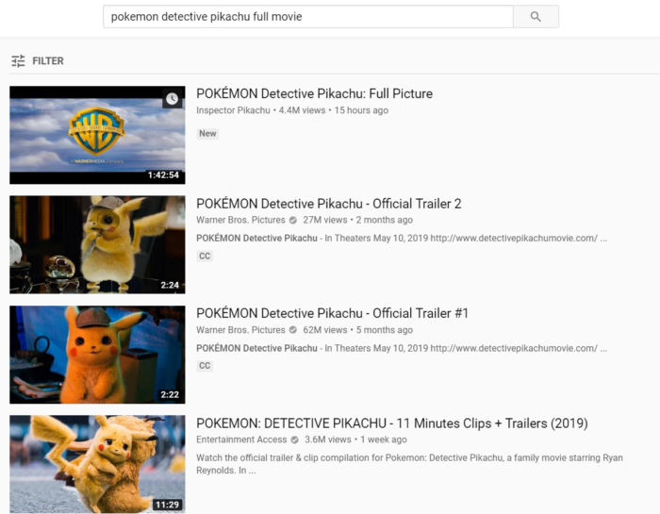This screenshot has height=514, width=660.
Task: Click '2 months ago' text
Action: 385,220
